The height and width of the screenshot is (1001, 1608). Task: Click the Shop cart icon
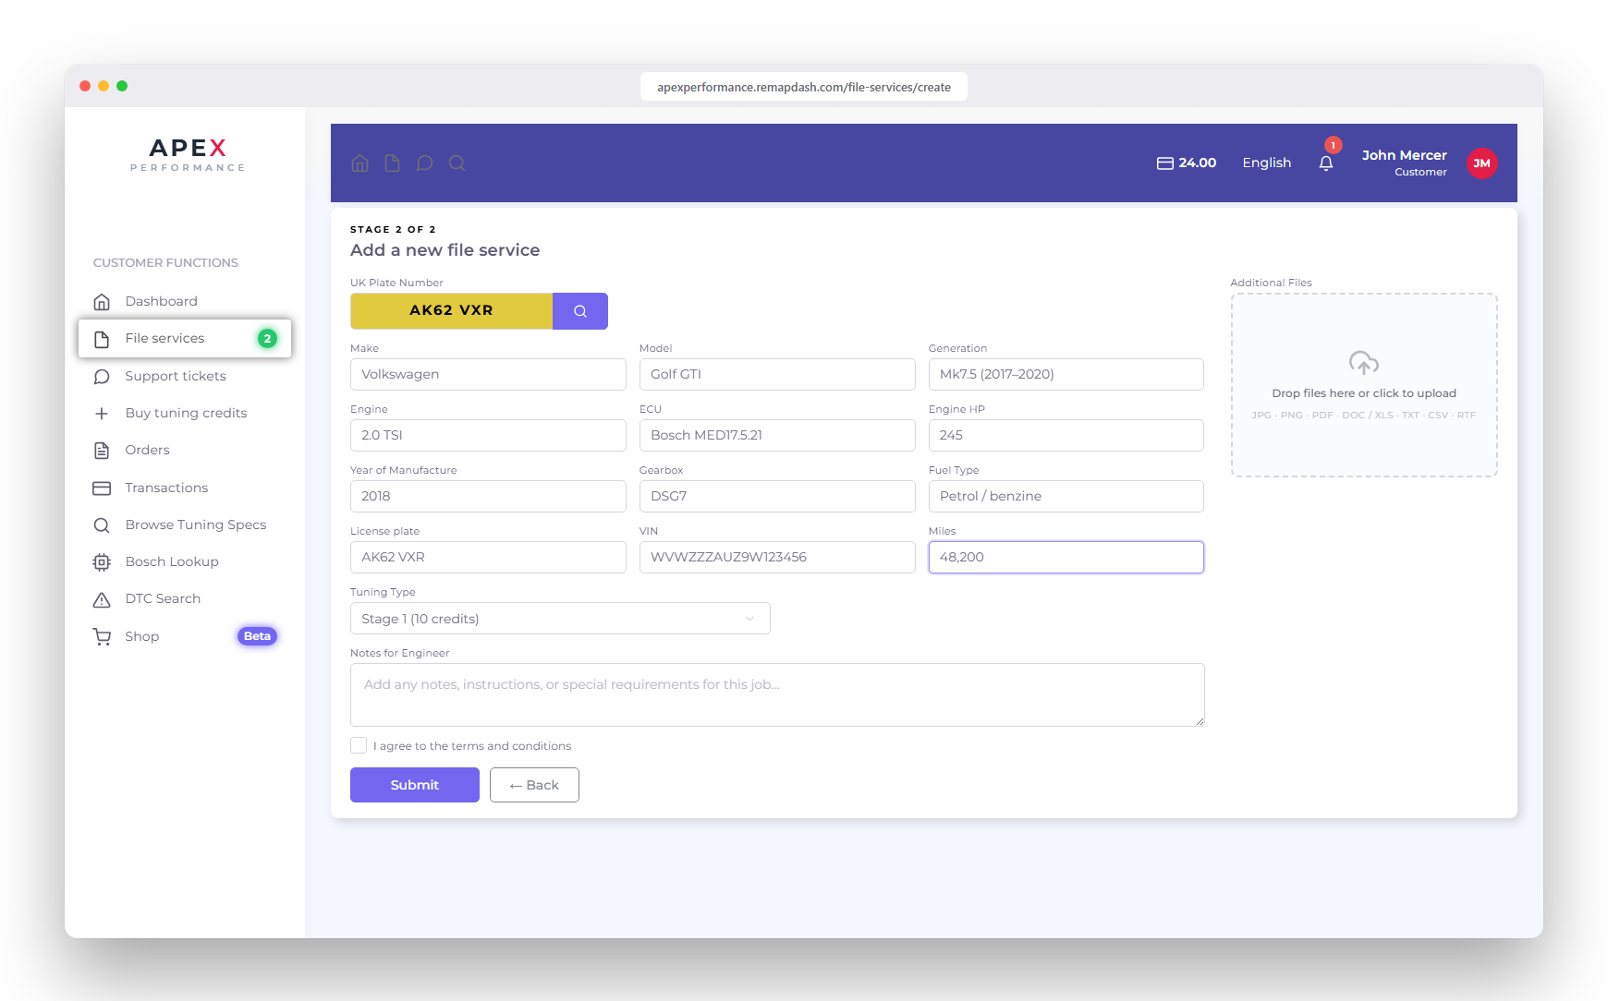[x=102, y=637]
